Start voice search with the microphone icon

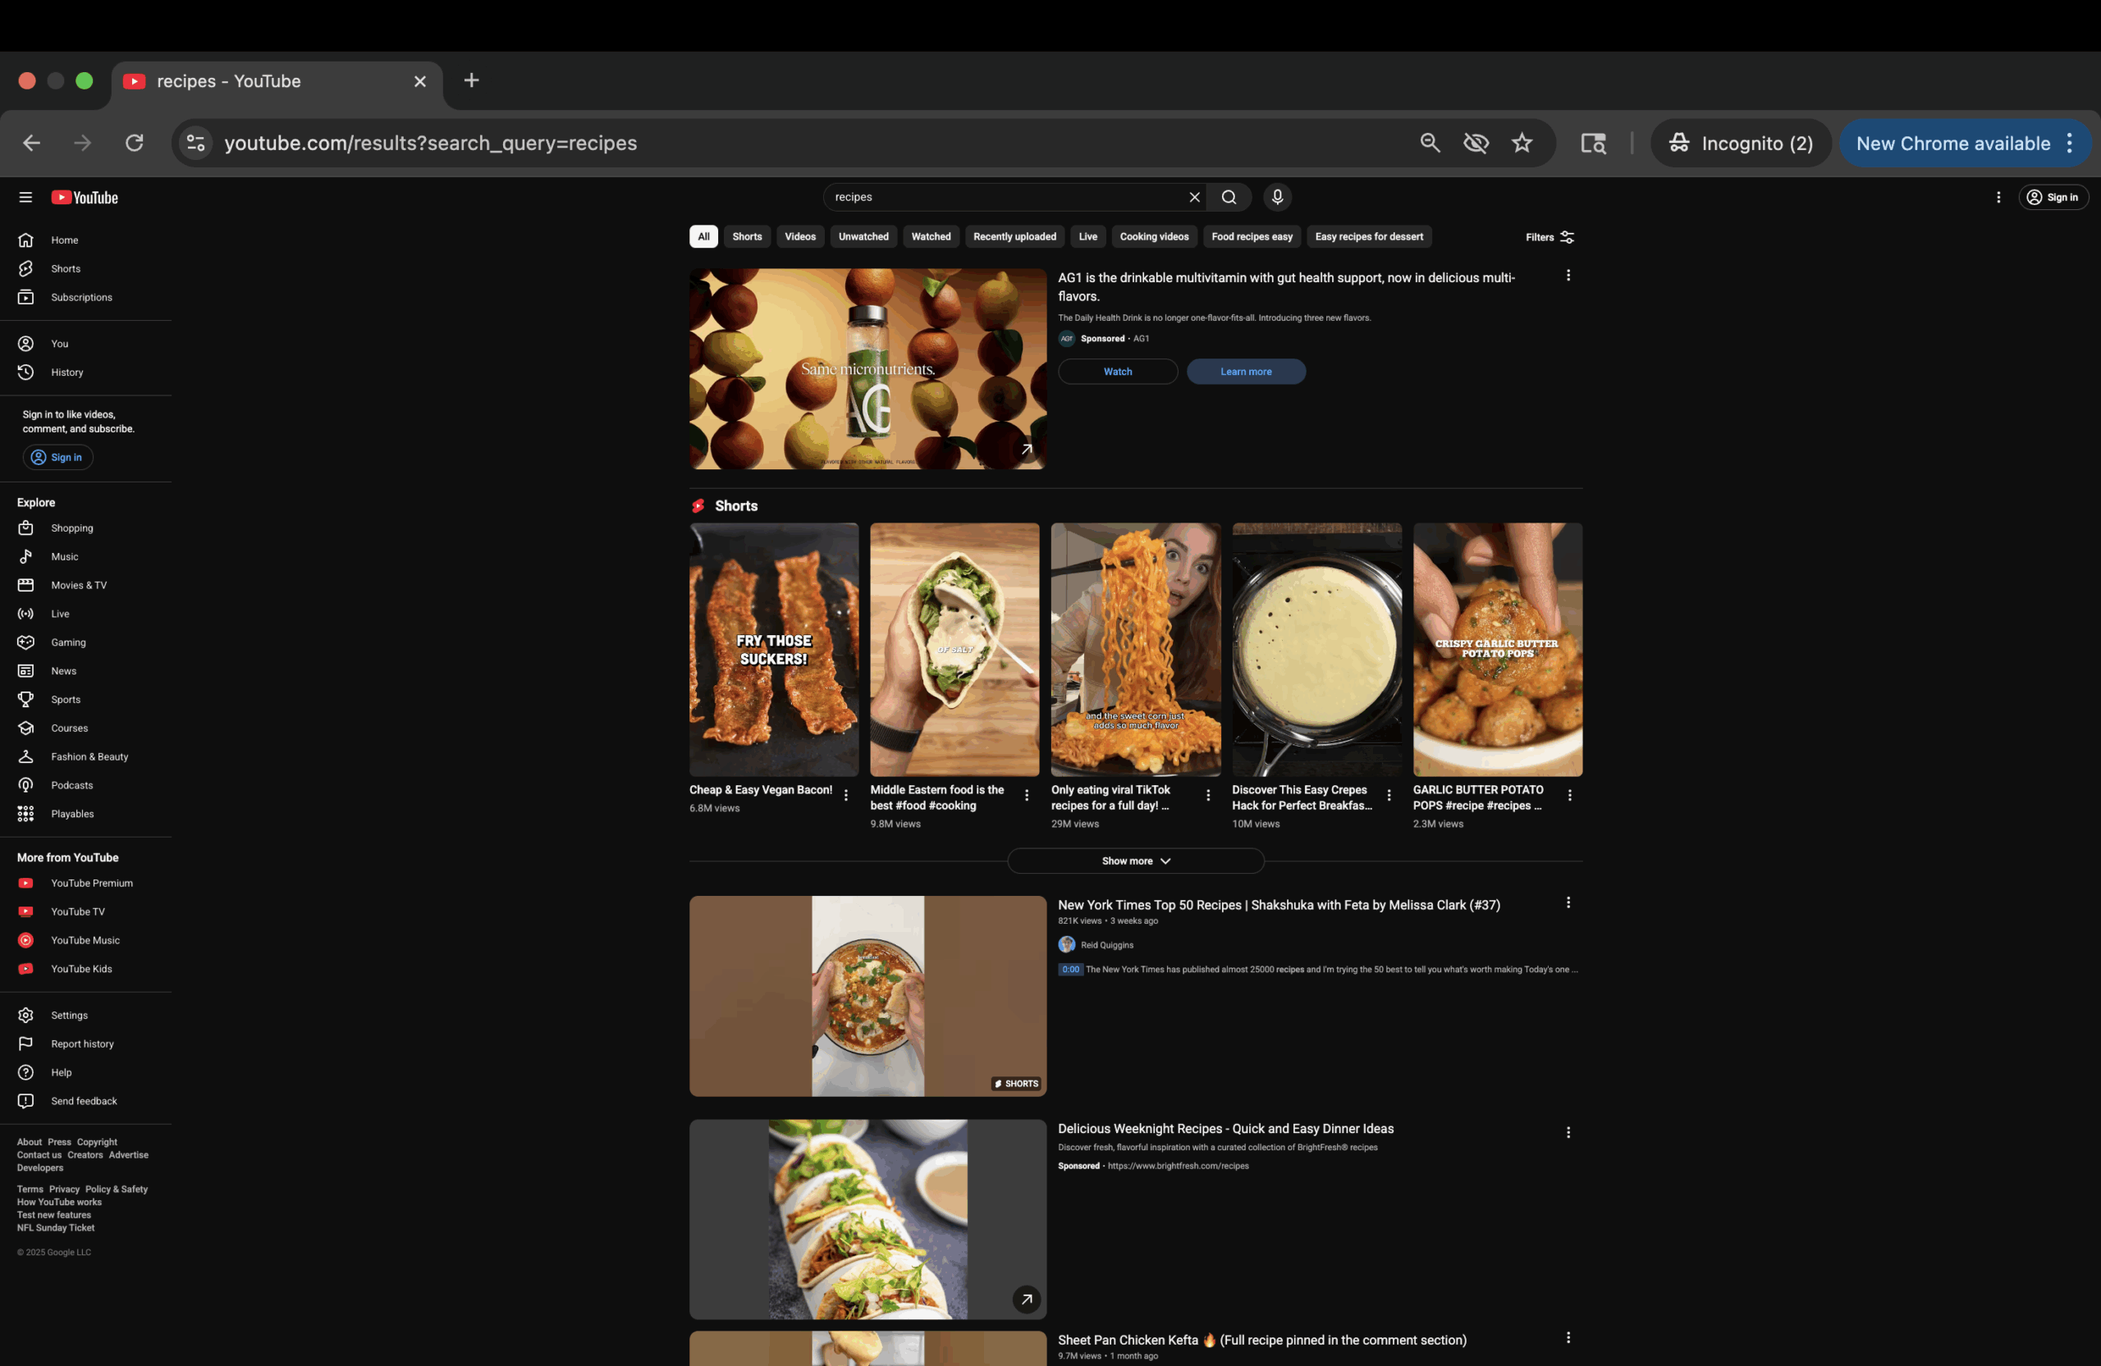[1276, 197]
